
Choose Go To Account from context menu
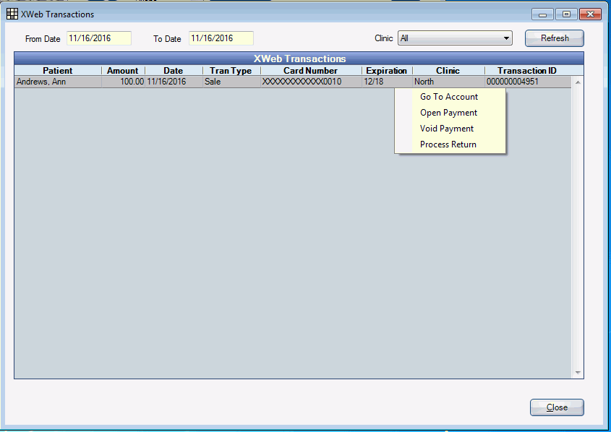(449, 97)
